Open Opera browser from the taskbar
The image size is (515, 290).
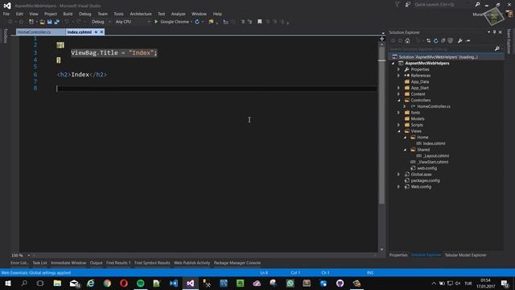click(124, 283)
